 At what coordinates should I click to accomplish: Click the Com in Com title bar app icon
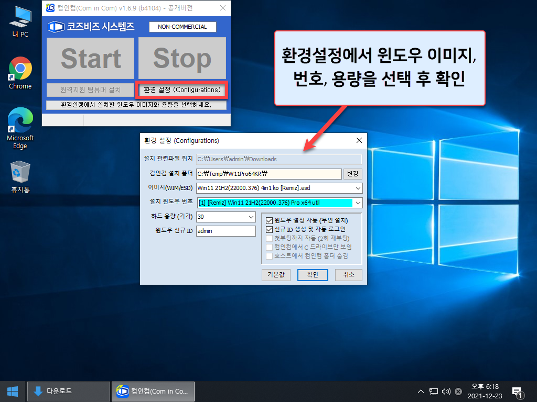click(50, 7)
